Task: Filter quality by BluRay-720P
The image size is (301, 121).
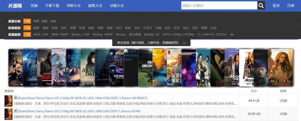Action: coord(80,35)
